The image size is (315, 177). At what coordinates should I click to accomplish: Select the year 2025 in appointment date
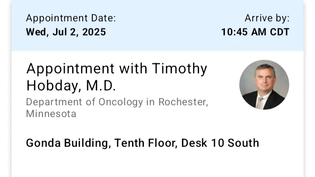click(x=94, y=32)
